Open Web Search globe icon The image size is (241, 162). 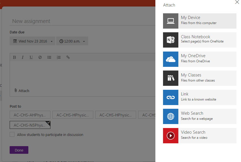point(171,116)
